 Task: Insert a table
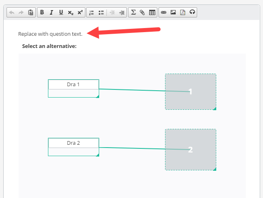[x=152, y=13]
